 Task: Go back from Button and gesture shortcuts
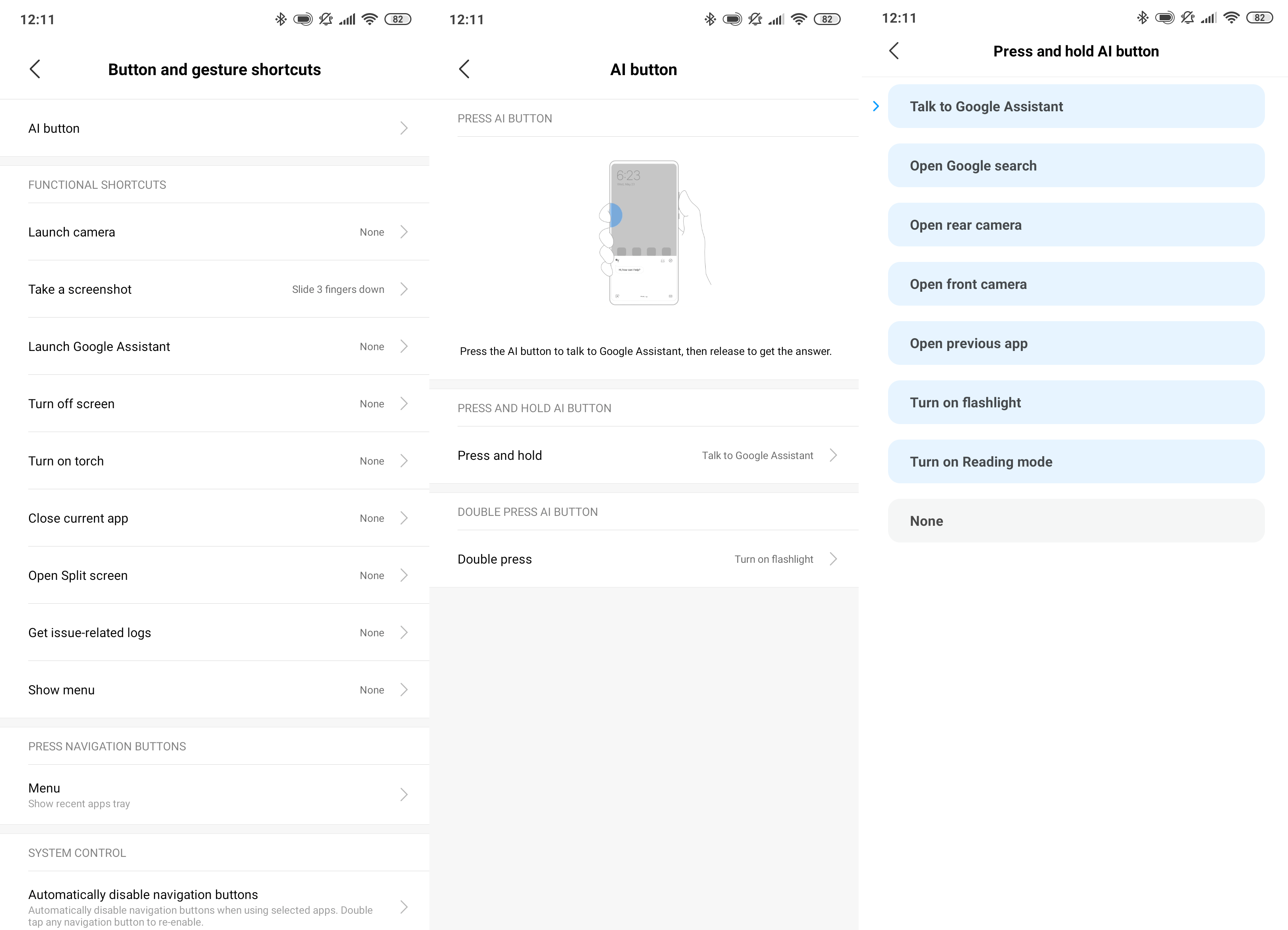tap(35, 69)
